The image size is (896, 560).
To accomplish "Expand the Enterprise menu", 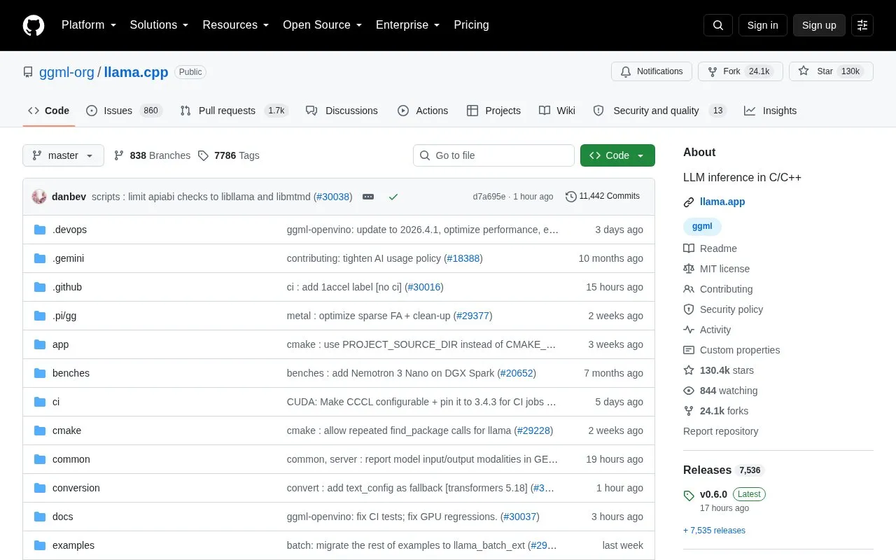I will [408, 25].
